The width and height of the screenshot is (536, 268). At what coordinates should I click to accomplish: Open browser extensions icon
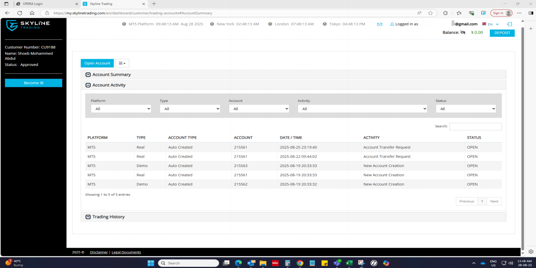[445, 13]
